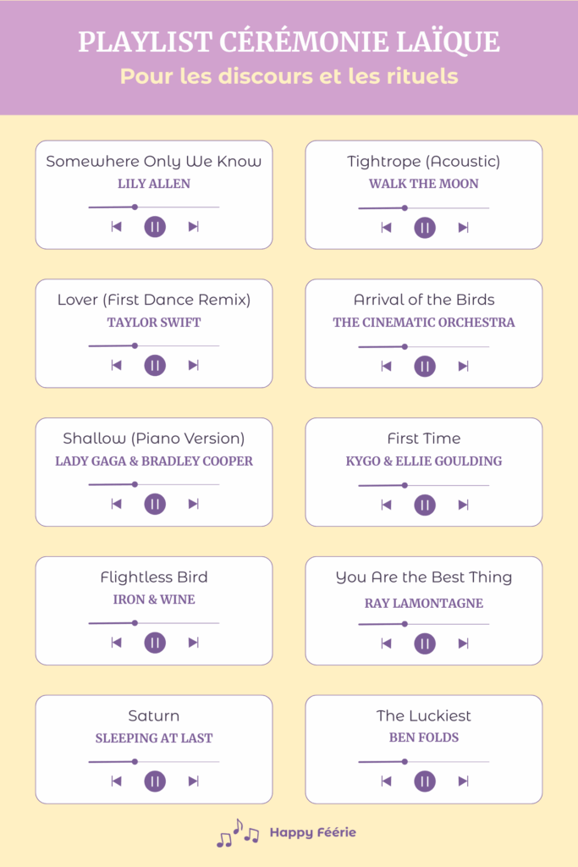The height and width of the screenshot is (867, 578).
Task: Click progress slider knob on Saturn track
Action: (135, 762)
